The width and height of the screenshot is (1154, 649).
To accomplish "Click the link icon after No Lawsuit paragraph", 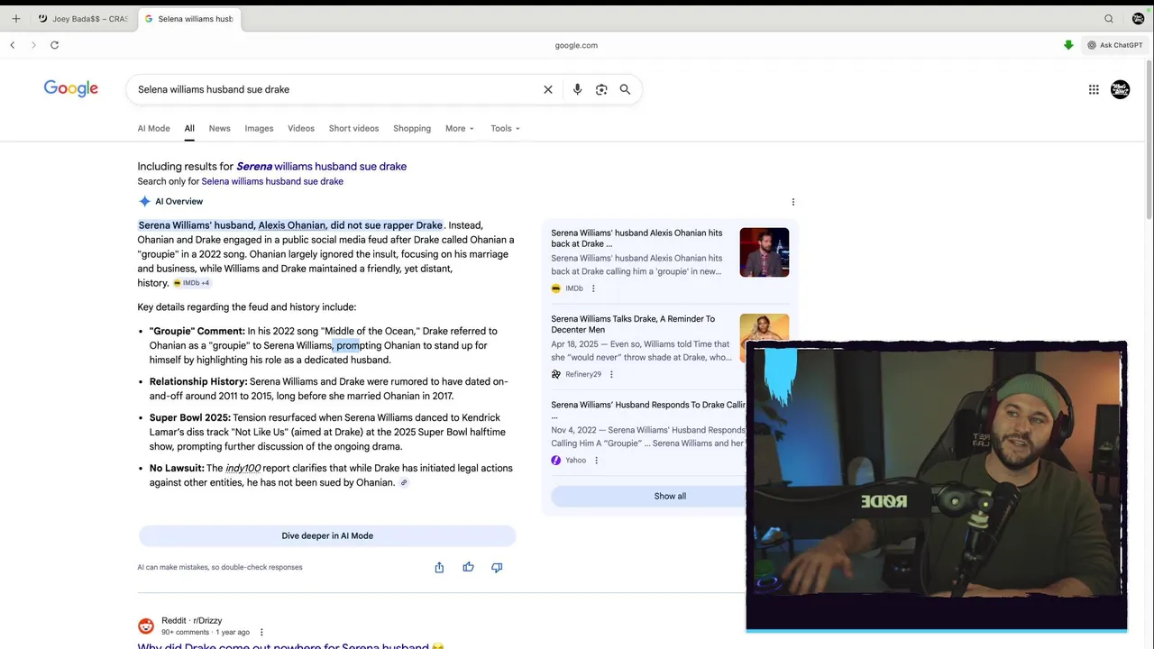I will tap(404, 482).
